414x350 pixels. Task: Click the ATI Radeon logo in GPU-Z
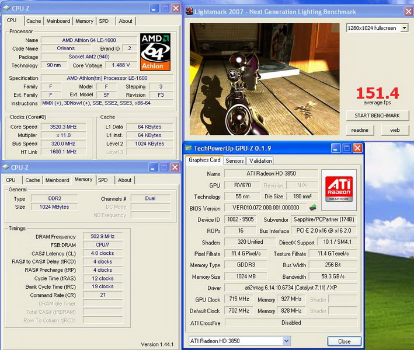point(339,190)
